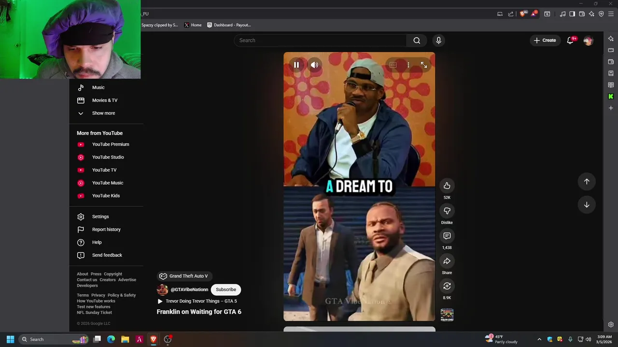Open the 1,438 comments panel
This screenshot has height=347, width=618.
click(447, 236)
